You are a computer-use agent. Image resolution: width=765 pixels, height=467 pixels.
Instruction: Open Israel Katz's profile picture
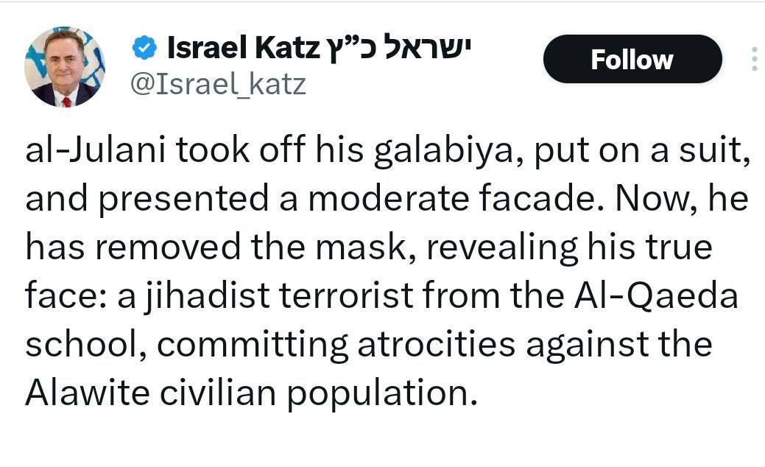pyautogui.click(x=65, y=67)
